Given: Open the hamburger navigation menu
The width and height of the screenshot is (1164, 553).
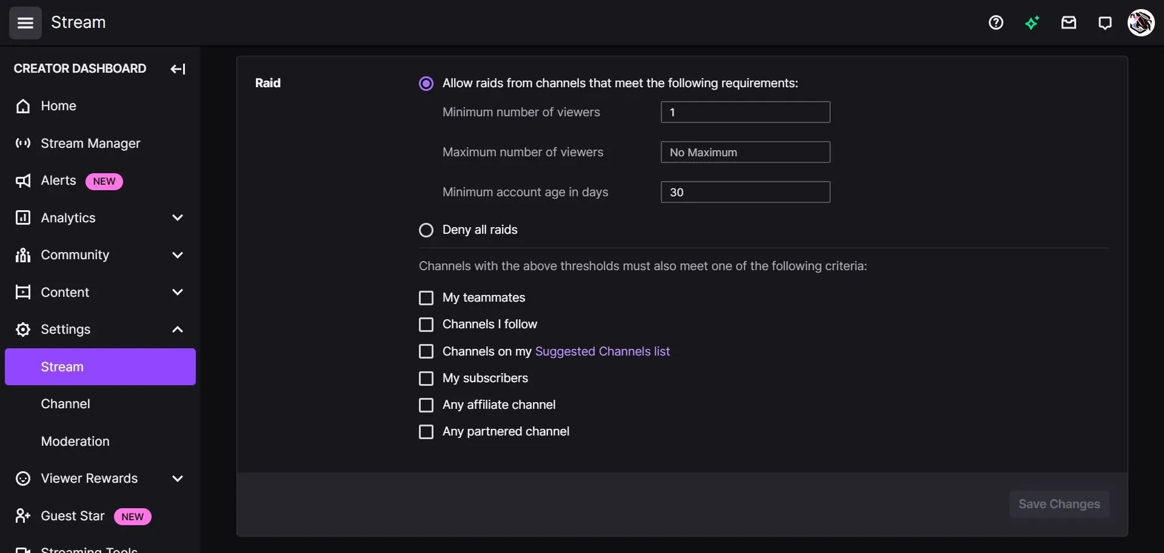Looking at the screenshot, I should [x=25, y=23].
